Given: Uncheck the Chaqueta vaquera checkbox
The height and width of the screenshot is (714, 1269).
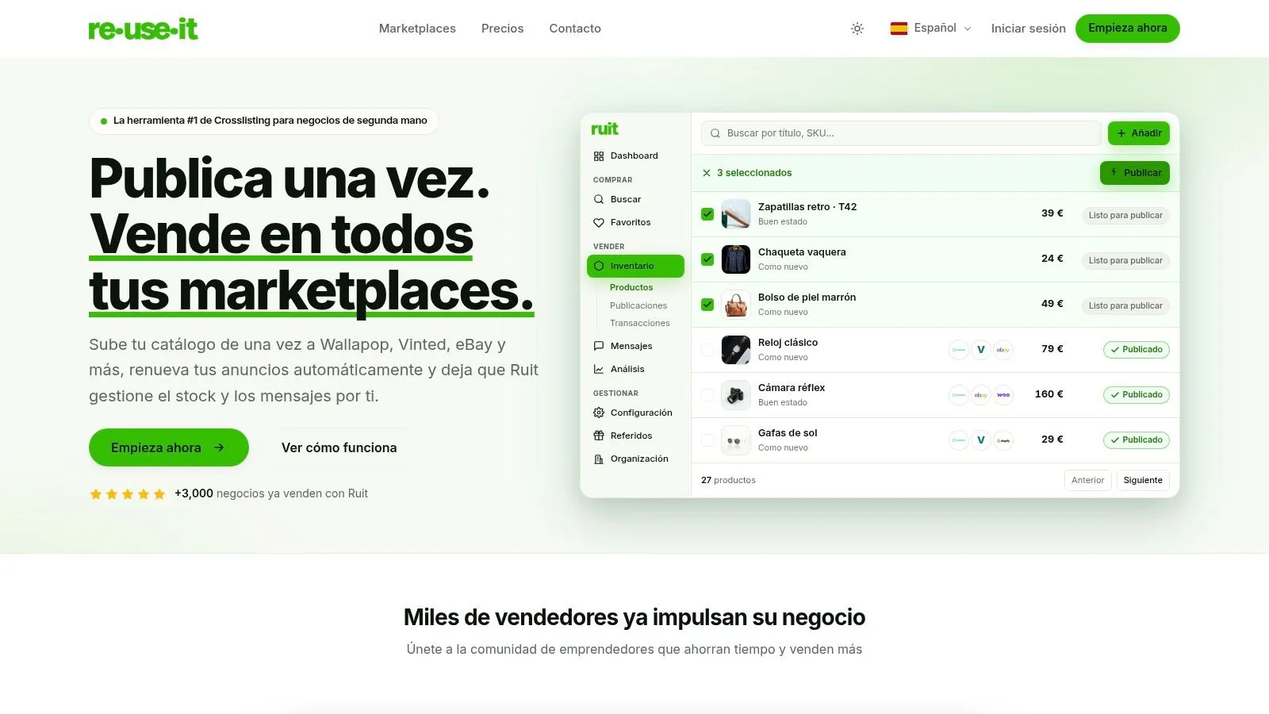Looking at the screenshot, I should (x=707, y=259).
